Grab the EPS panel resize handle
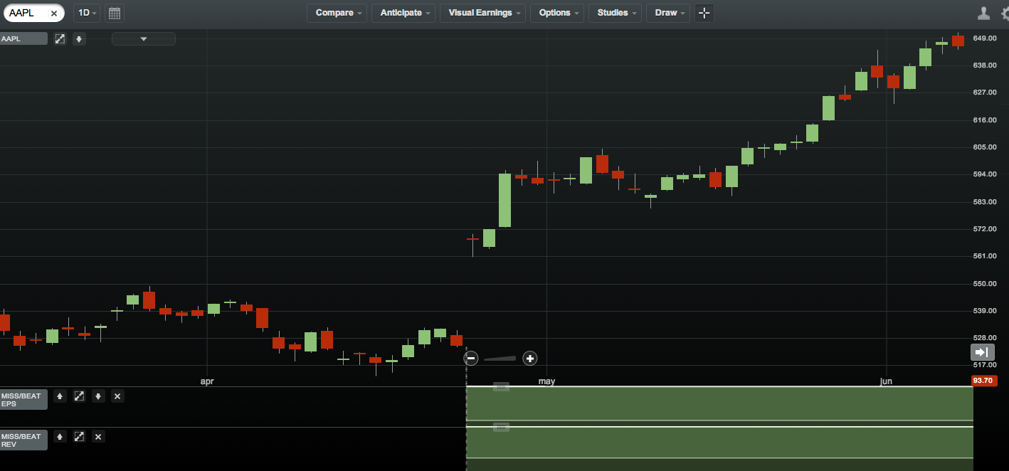Screen dimensions: 1009x471 tap(501, 386)
